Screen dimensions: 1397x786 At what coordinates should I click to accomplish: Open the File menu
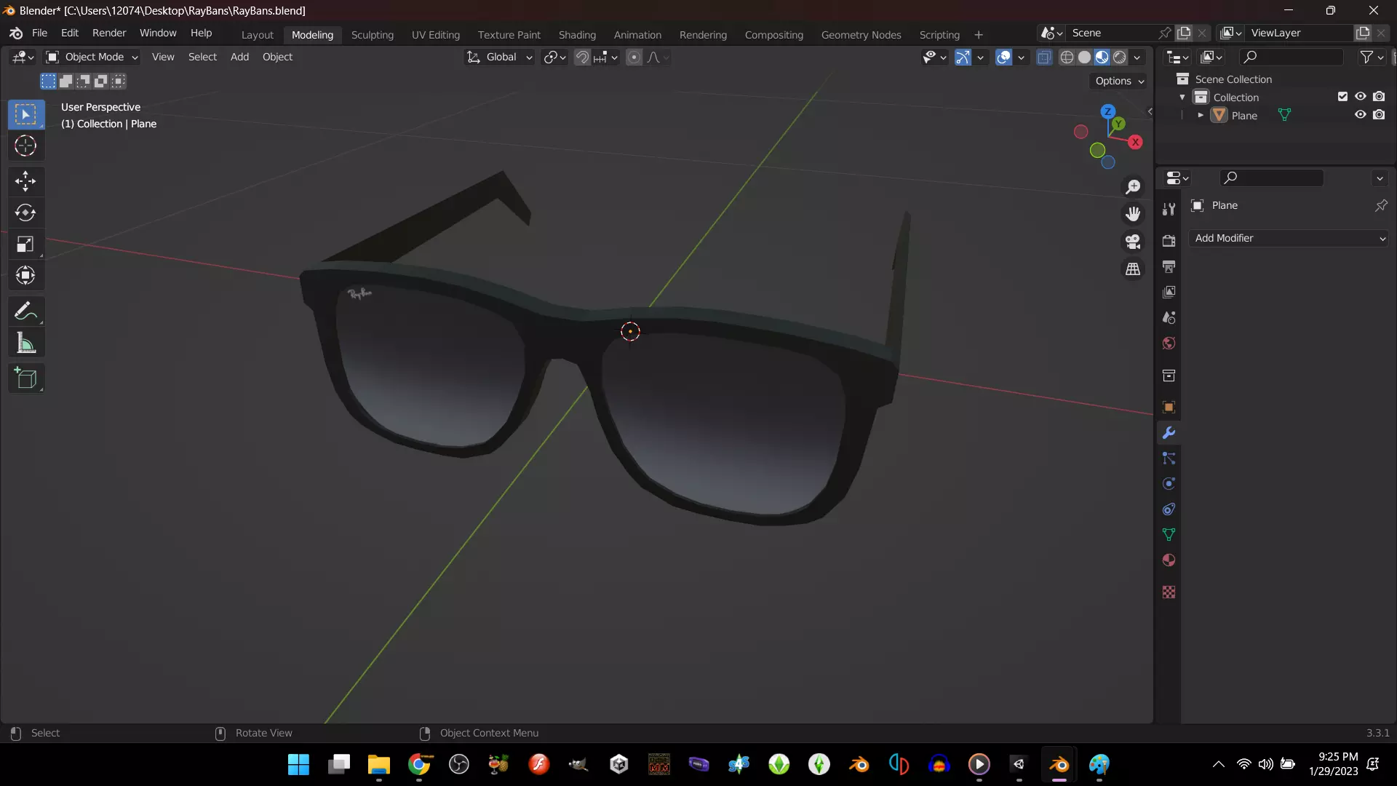[x=39, y=33]
